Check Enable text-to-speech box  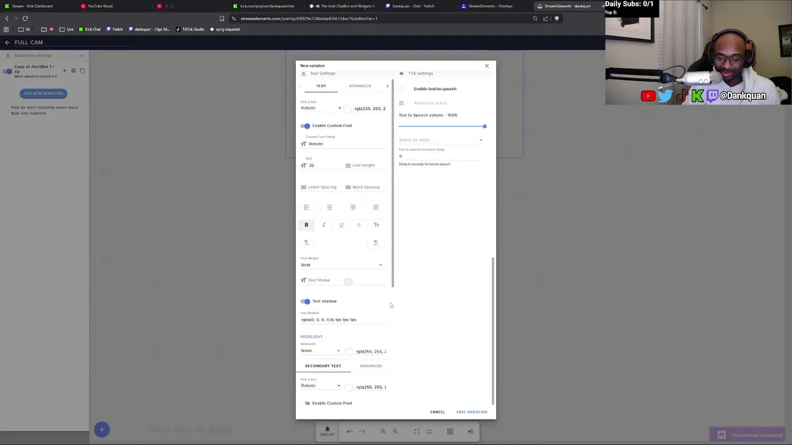point(402,89)
